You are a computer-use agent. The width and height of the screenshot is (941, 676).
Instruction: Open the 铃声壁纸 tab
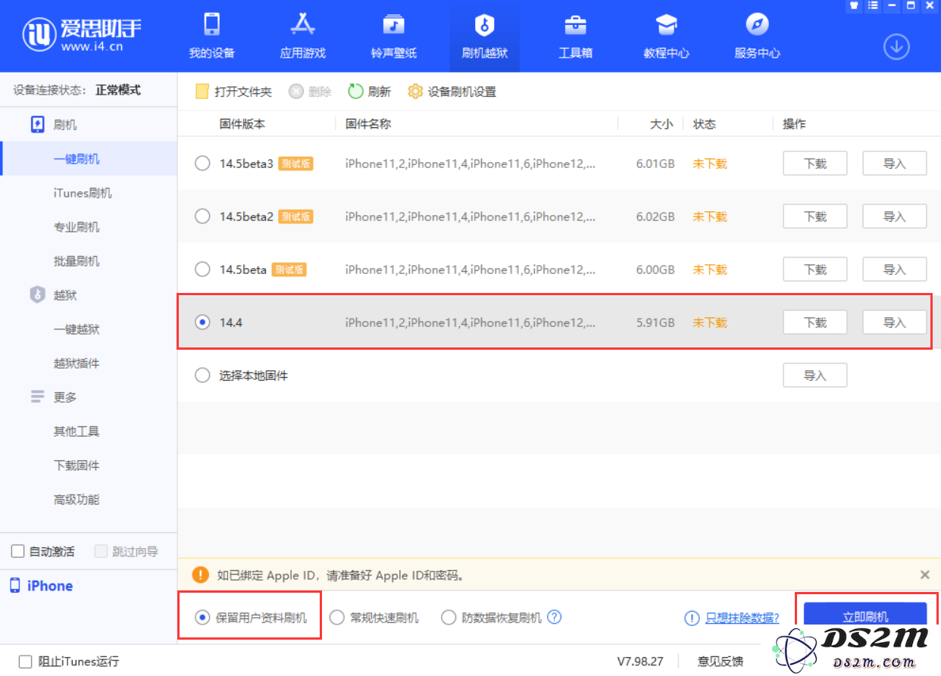coord(393,36)
